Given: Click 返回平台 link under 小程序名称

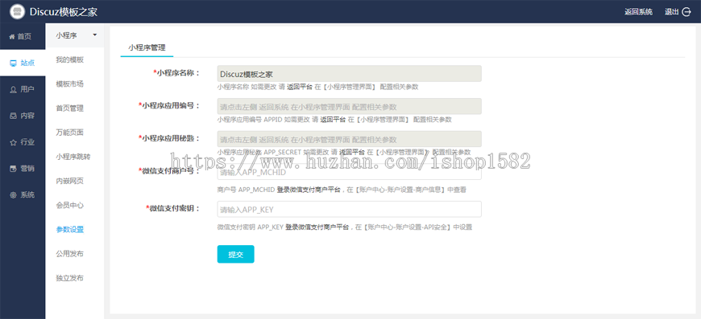Looking at the screenshot, I should pyautogui.click(x=300, y=87).
